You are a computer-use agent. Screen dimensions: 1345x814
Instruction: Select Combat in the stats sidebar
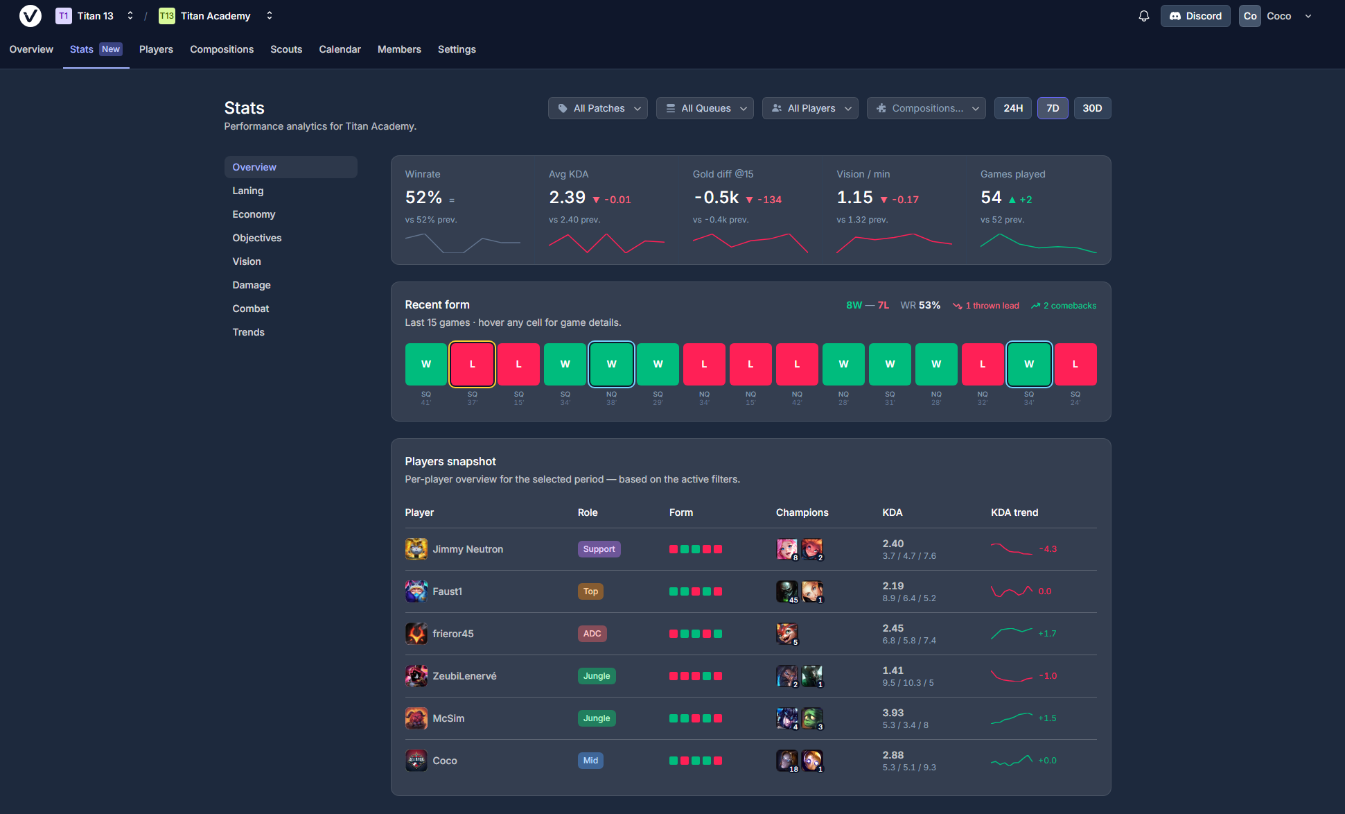pos(291,309)
